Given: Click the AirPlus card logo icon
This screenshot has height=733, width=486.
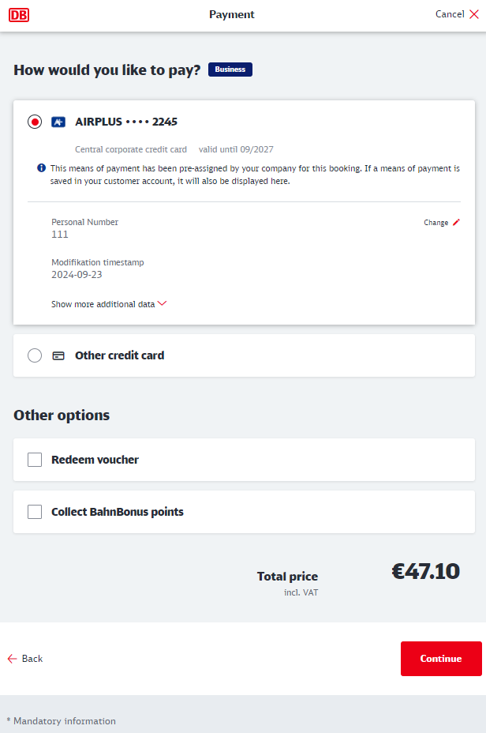Looking at the screenshot, I should [x=58, y=122].
